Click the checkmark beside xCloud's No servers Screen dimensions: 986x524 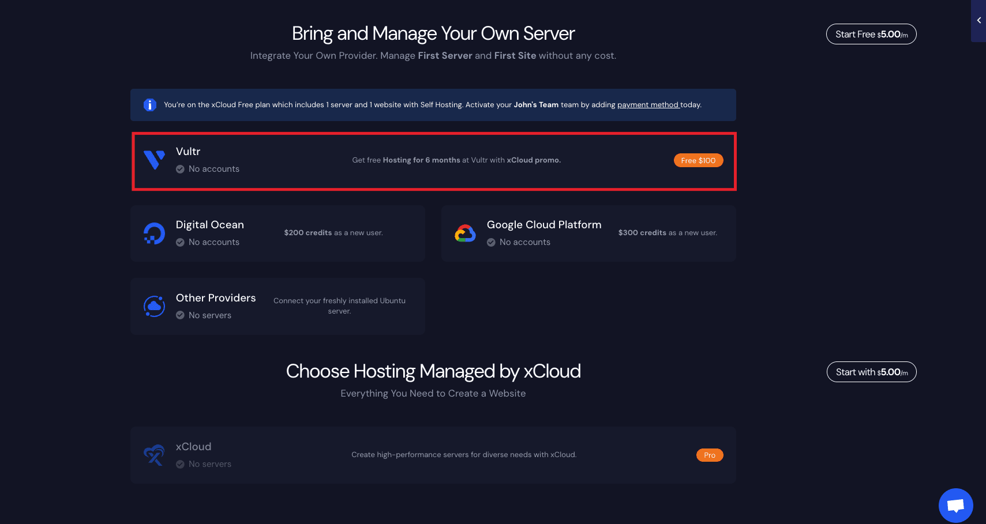pos(180,463)
